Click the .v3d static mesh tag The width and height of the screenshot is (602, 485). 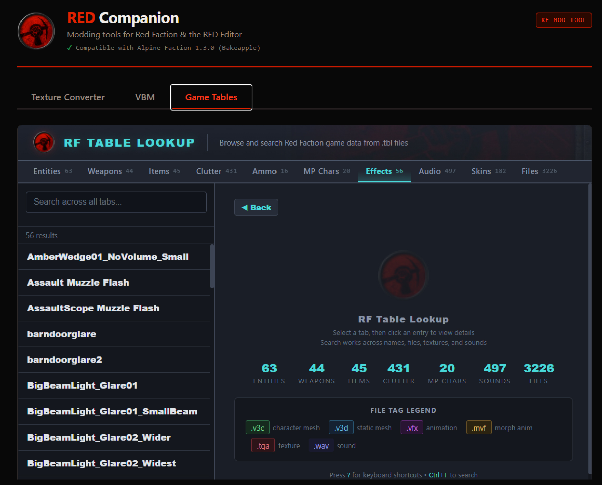tap(341, 428)
